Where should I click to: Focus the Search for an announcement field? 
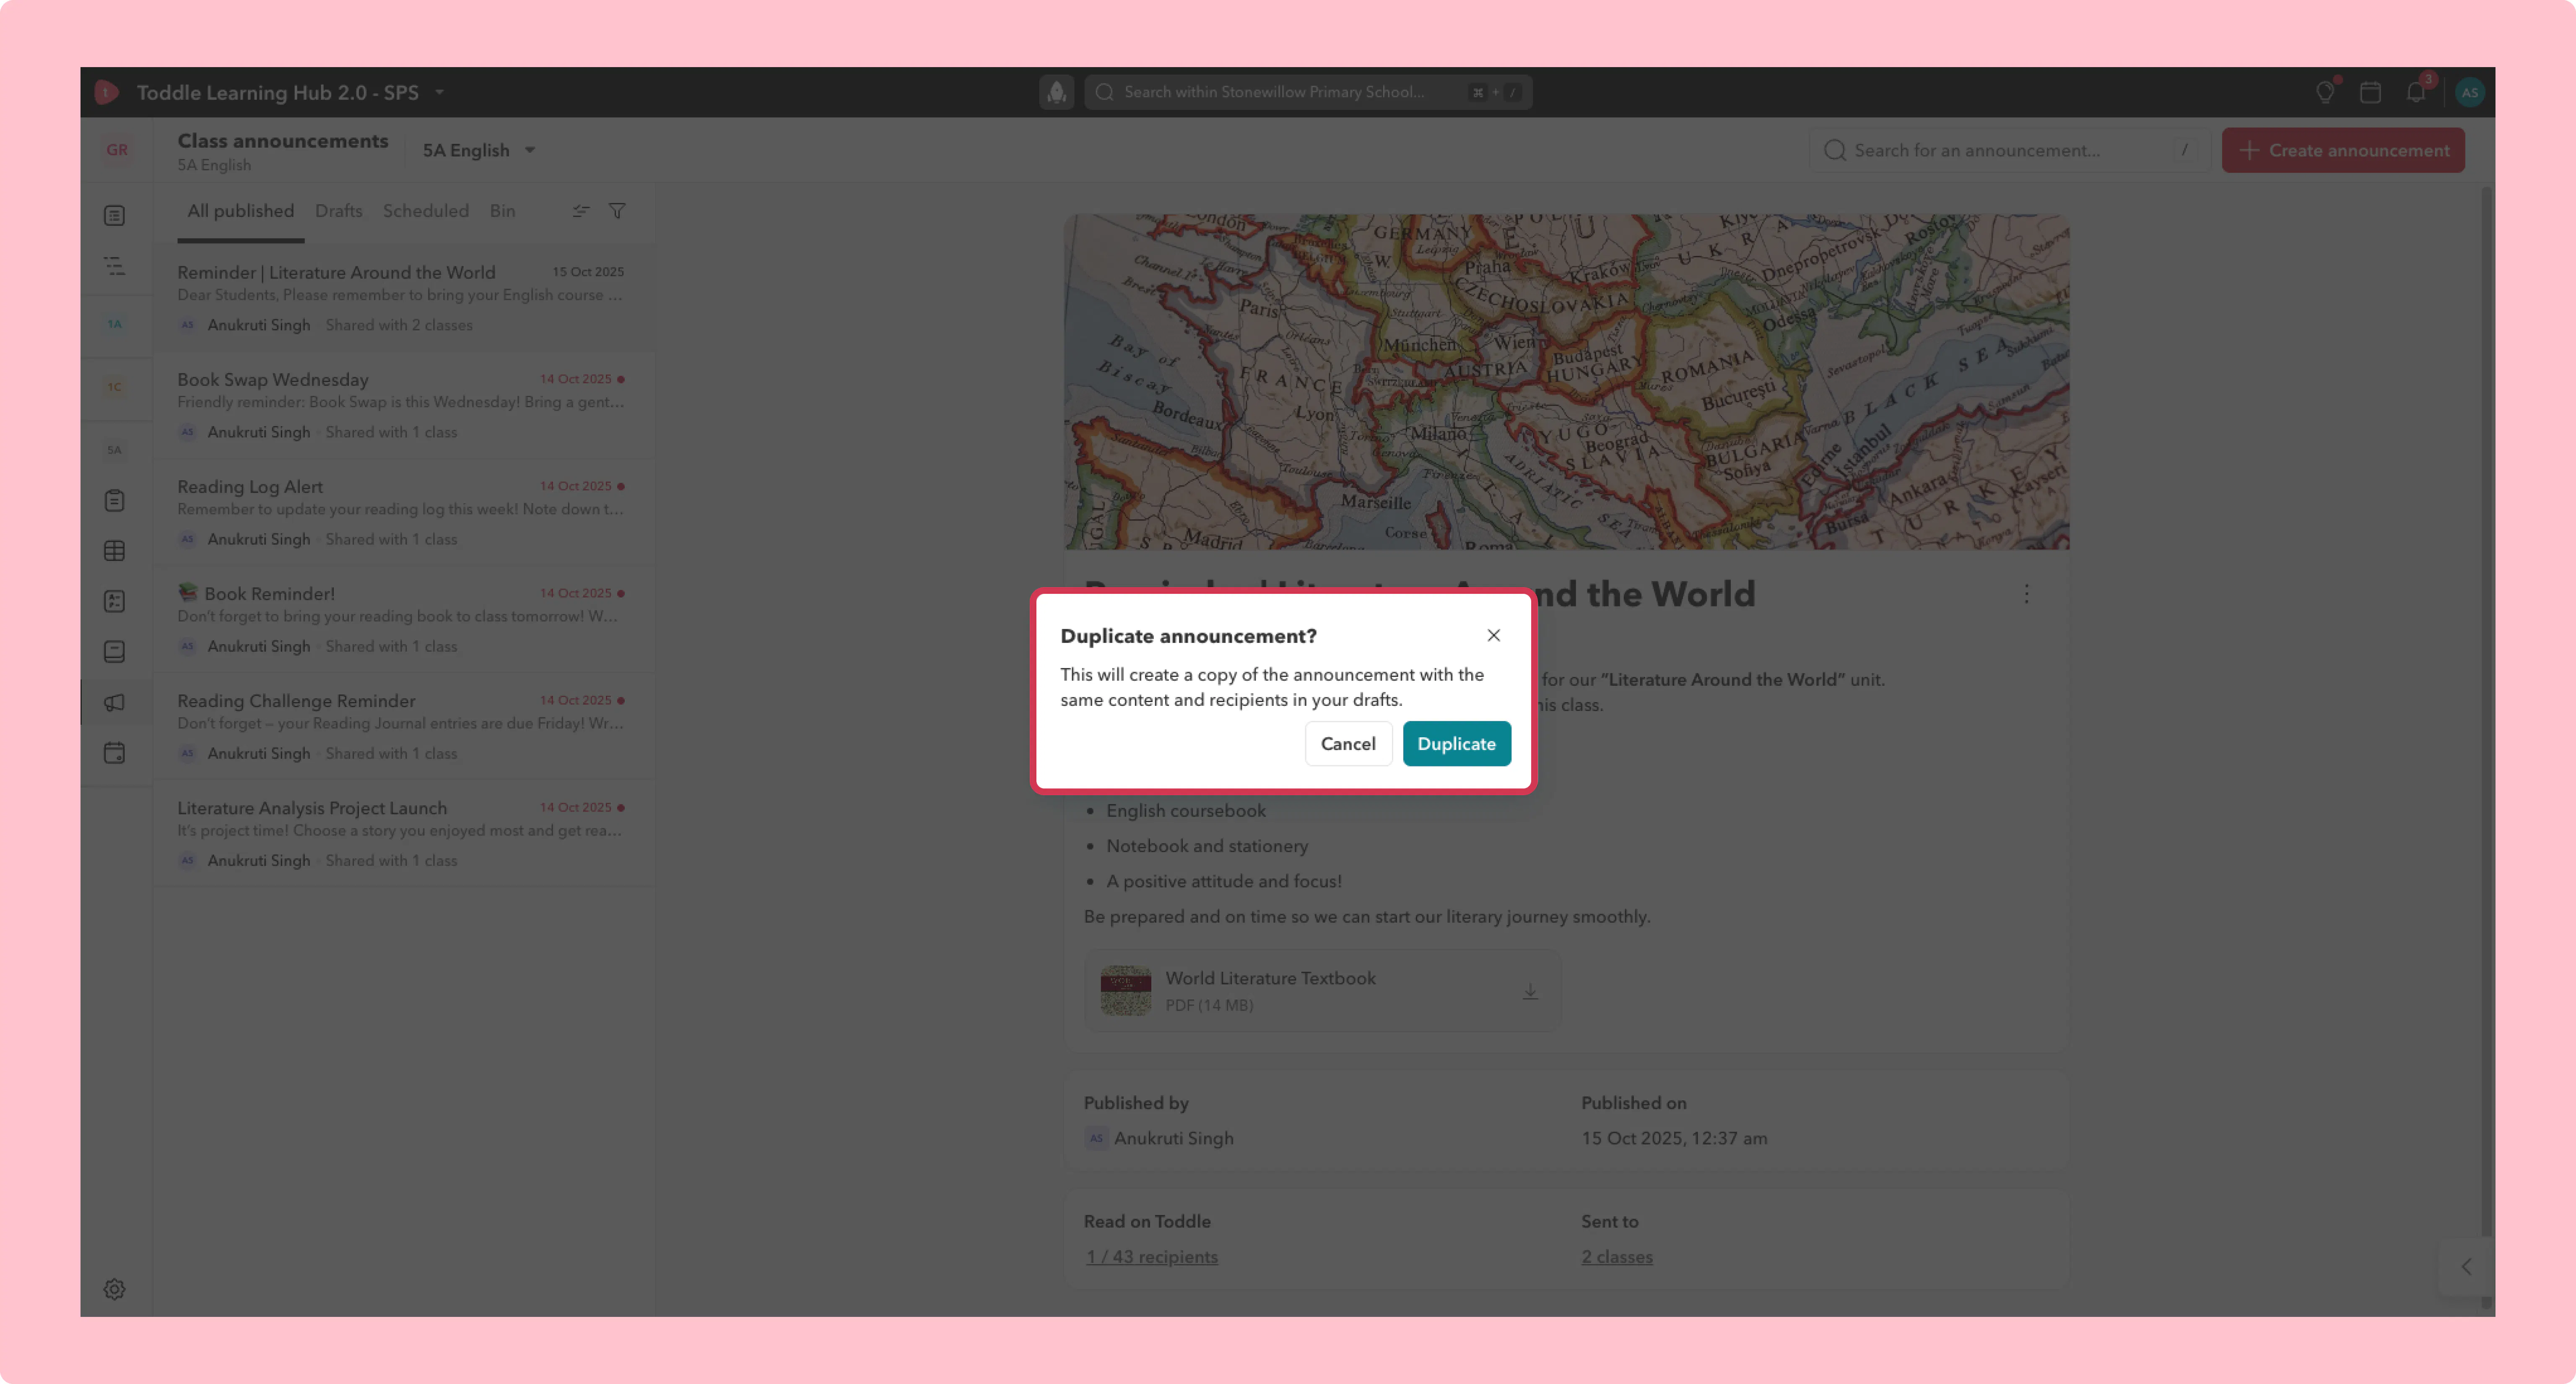pos(2009,150)
